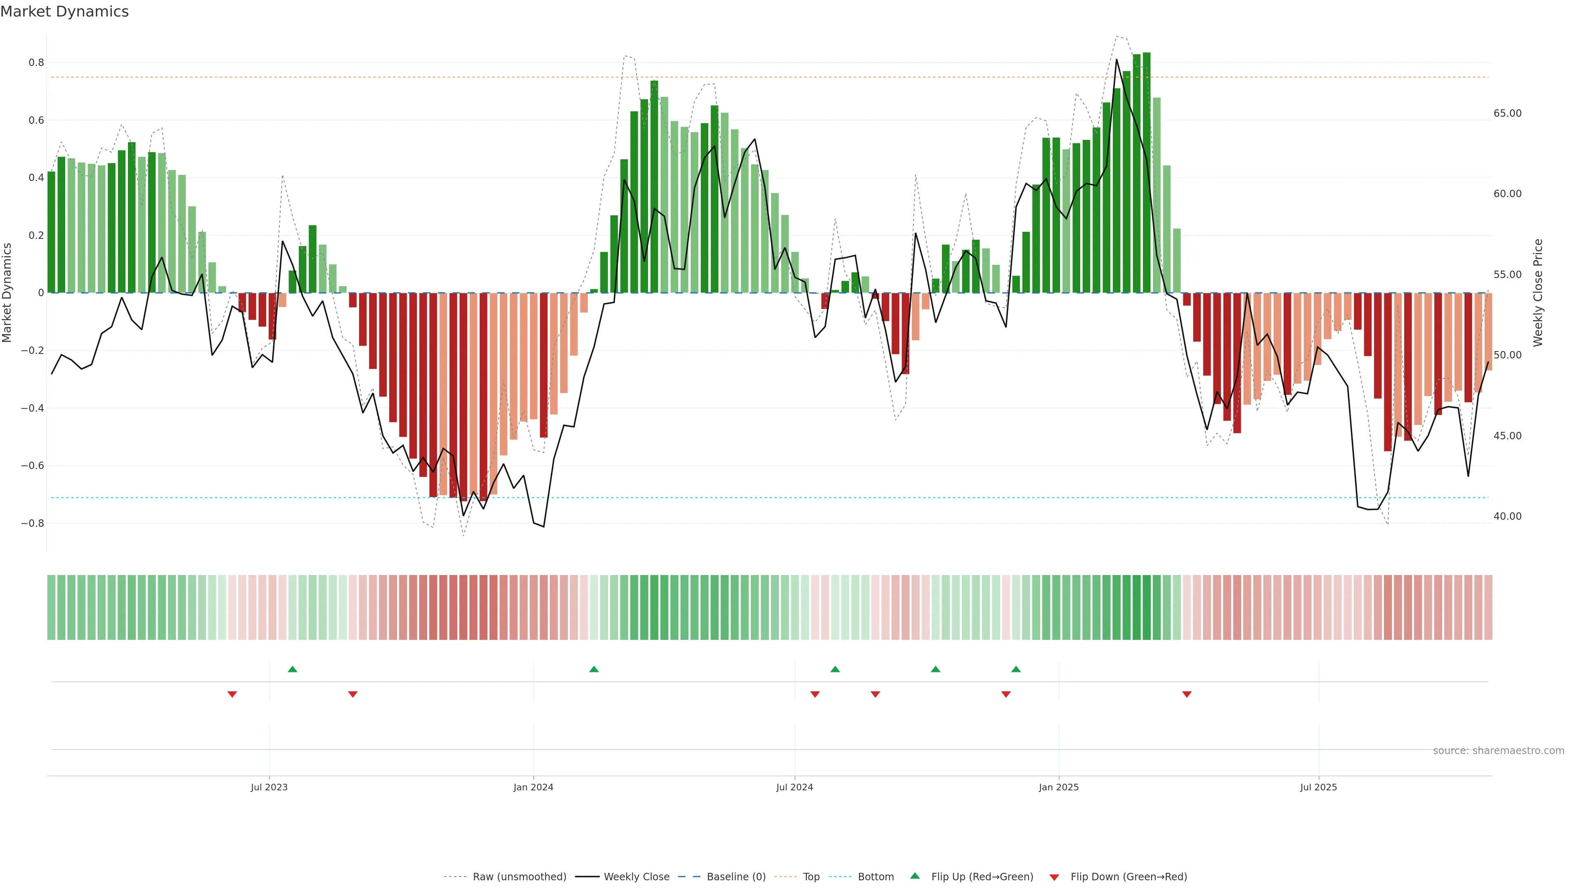Click the Jan 2024 x-axis label

pos(533,787)
